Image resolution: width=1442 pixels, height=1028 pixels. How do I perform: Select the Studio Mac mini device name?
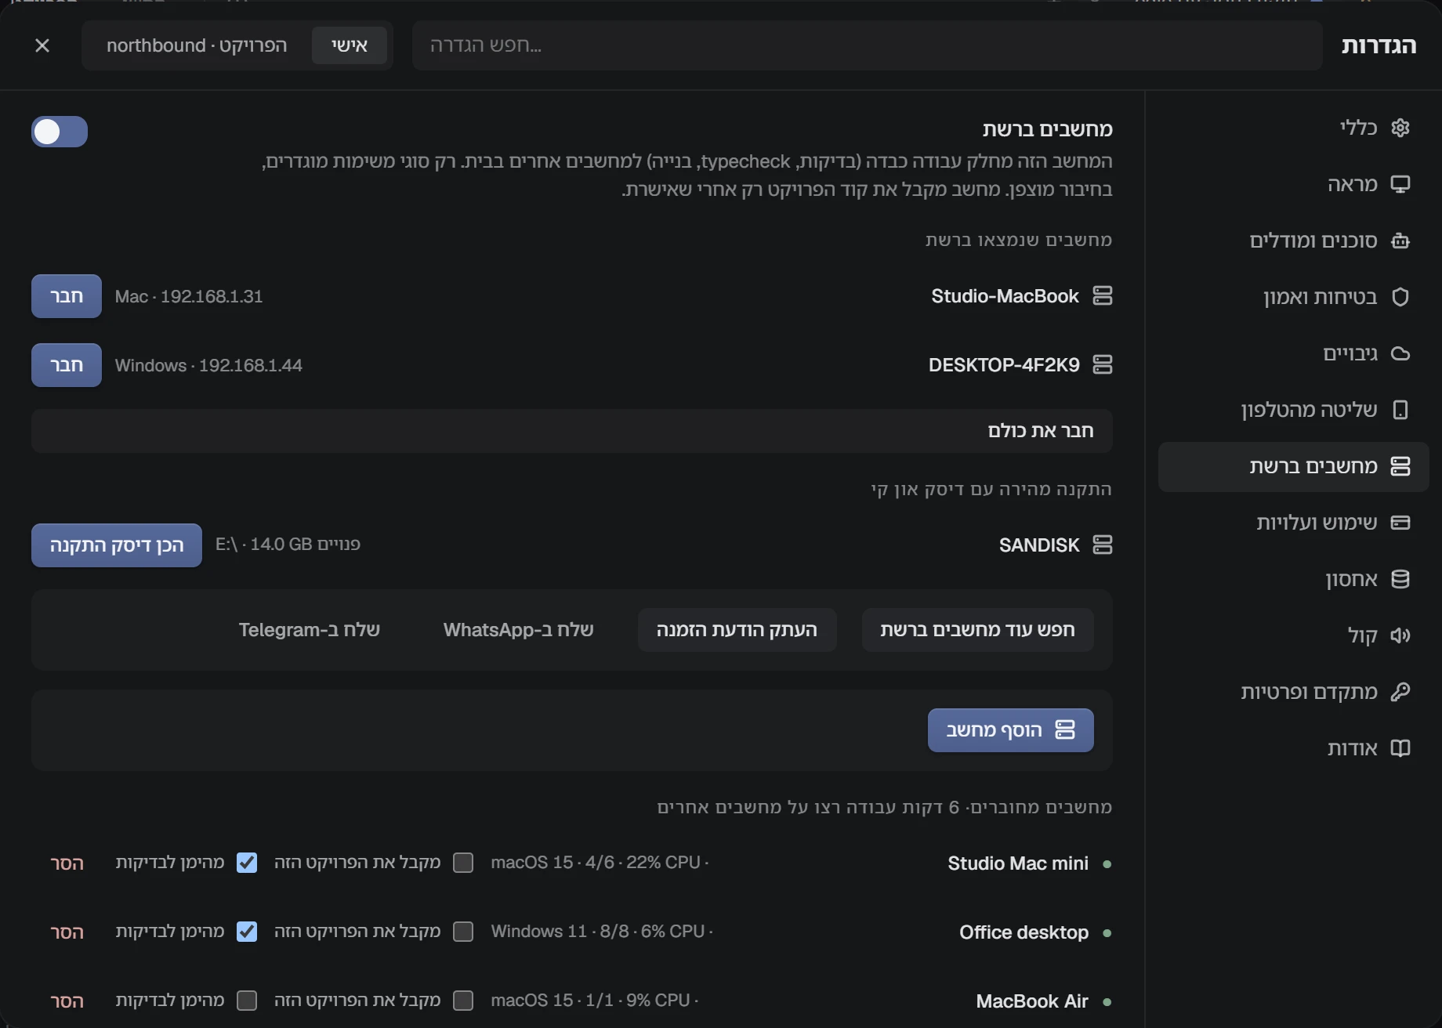tap(1018, 863)
